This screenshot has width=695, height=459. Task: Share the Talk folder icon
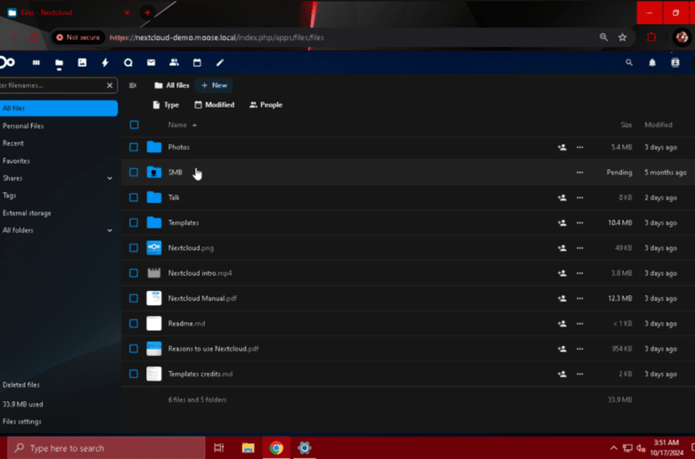(562, 197)
